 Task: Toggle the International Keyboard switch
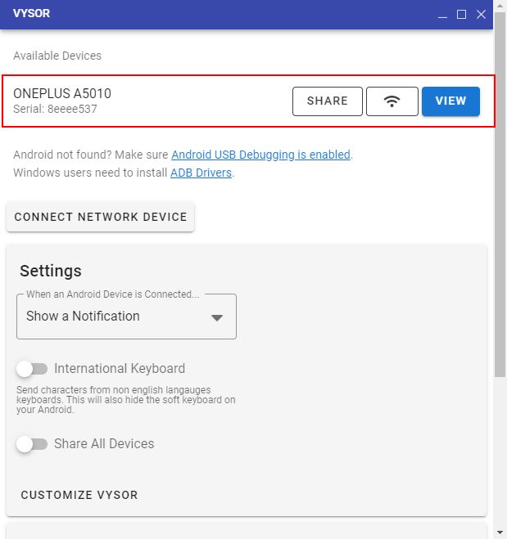coord(32,369)
